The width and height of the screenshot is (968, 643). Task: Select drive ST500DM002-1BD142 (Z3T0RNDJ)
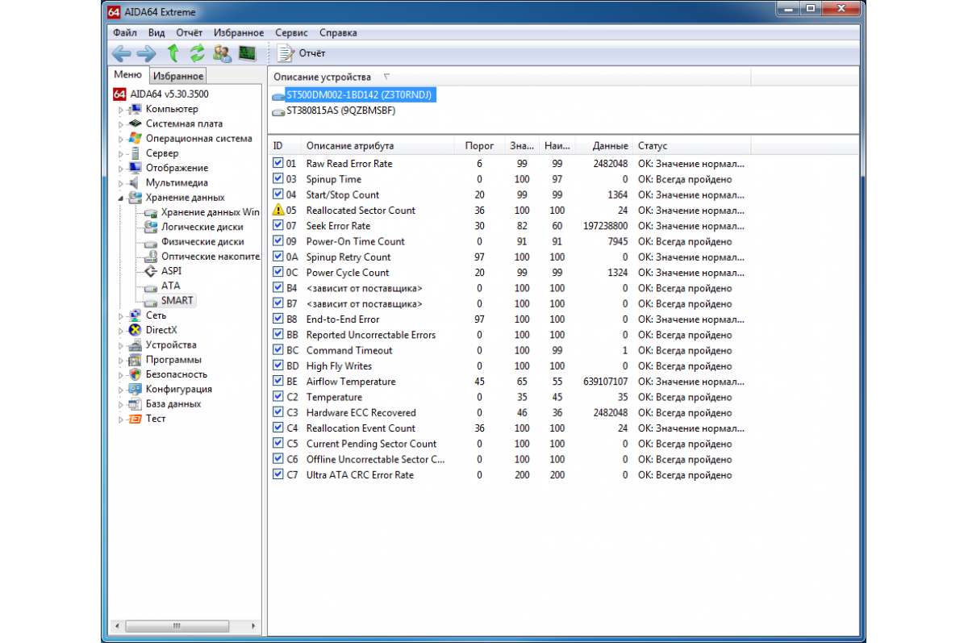pos(359,95)
